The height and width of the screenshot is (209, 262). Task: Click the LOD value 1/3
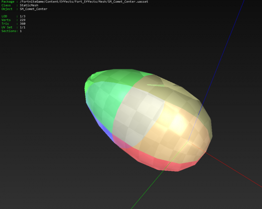tap(23, 16)
